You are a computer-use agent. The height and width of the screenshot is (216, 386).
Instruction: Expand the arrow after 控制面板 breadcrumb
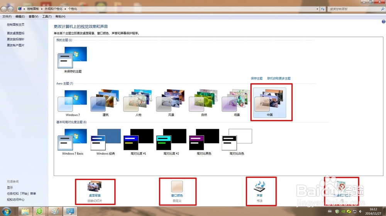coord(42,9)
